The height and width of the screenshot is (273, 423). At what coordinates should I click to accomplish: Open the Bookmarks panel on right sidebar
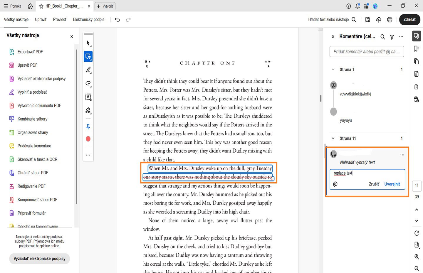416,48
